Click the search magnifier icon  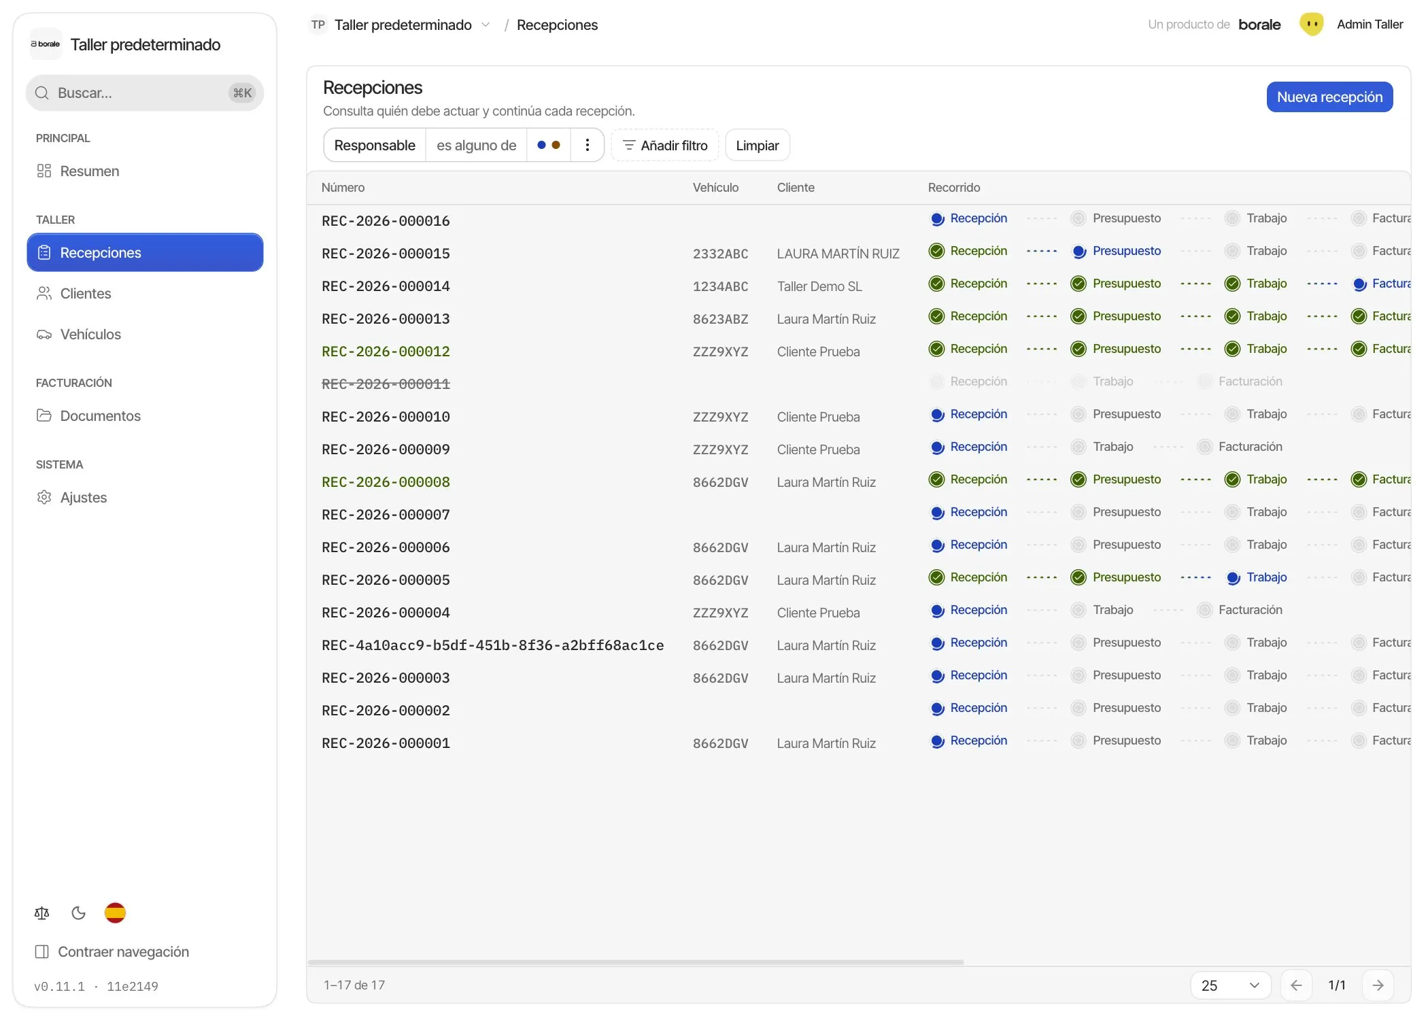pos(42,93)
